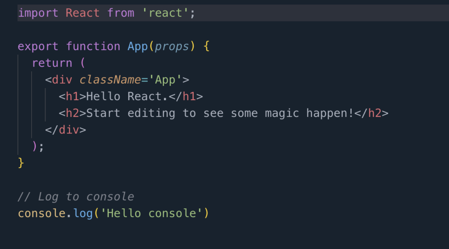The image size is (449, 249).
Task: Click the opening h2 tag
Action: (x=72, y=113)
